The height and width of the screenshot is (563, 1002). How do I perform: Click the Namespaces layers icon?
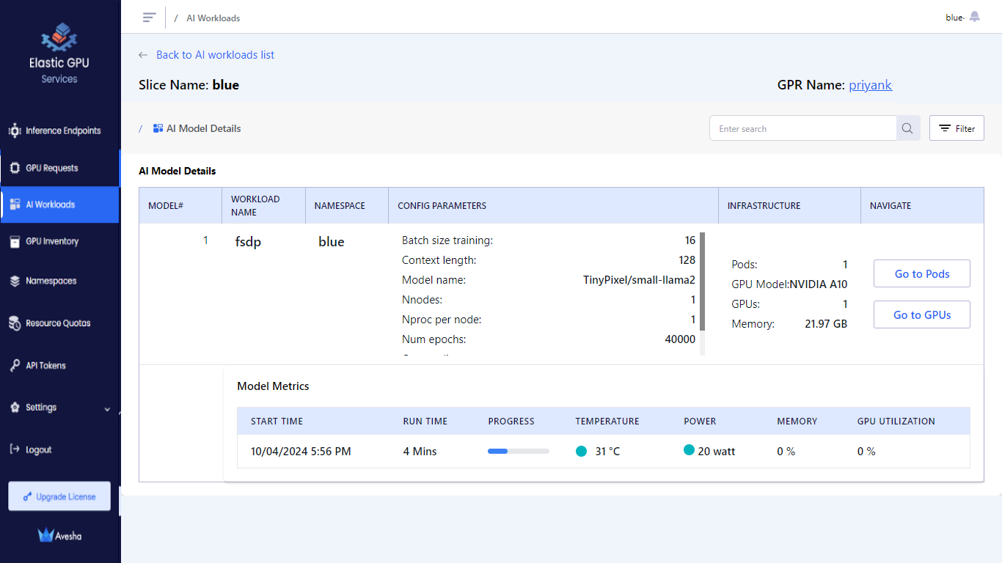click(x=15, y=281)
